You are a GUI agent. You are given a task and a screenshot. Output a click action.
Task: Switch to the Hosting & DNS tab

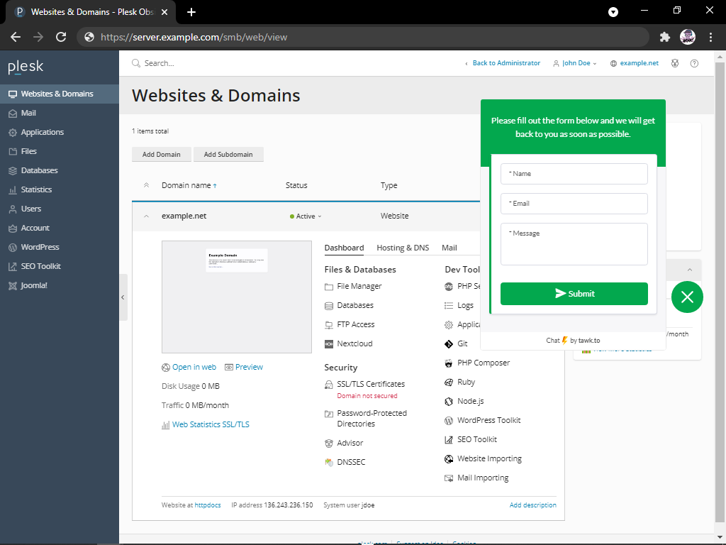403,248
